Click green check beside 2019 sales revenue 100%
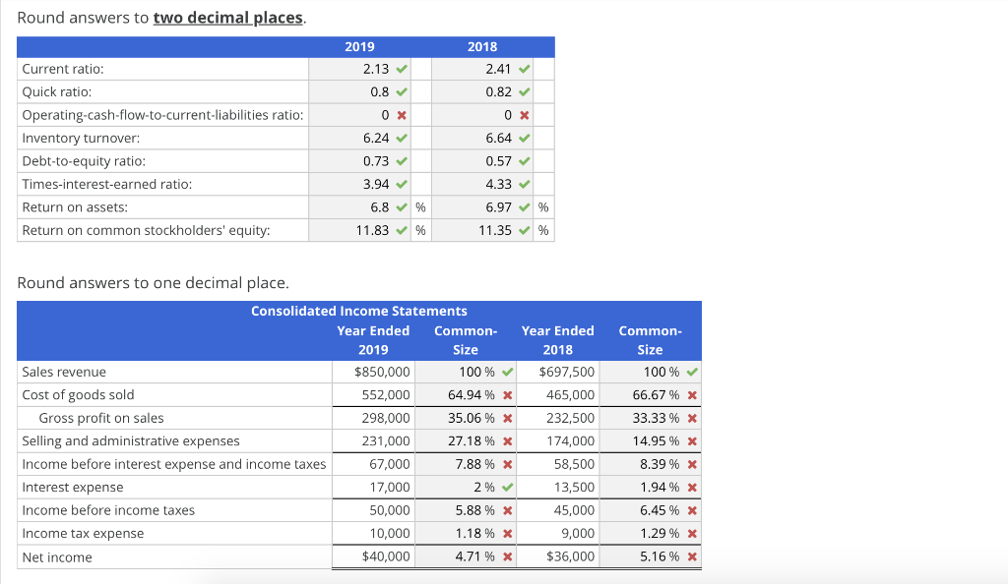Image resolution: width=1008 pixels, height=584 pixels. (508, 373)
